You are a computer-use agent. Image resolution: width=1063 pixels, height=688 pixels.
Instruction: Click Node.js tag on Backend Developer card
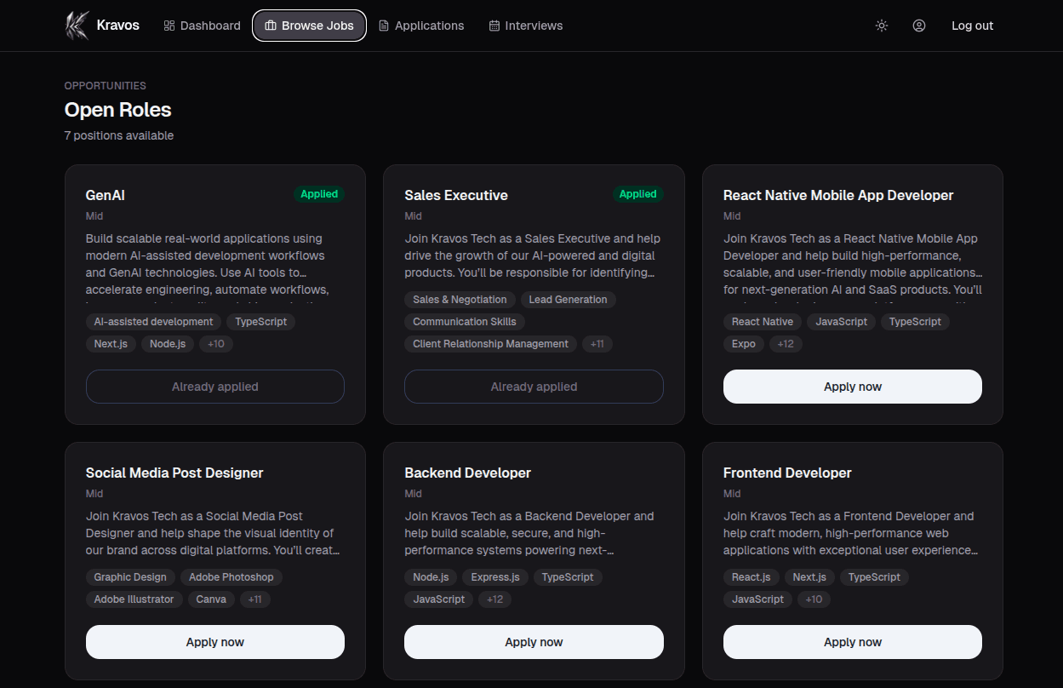coord(431,577)
